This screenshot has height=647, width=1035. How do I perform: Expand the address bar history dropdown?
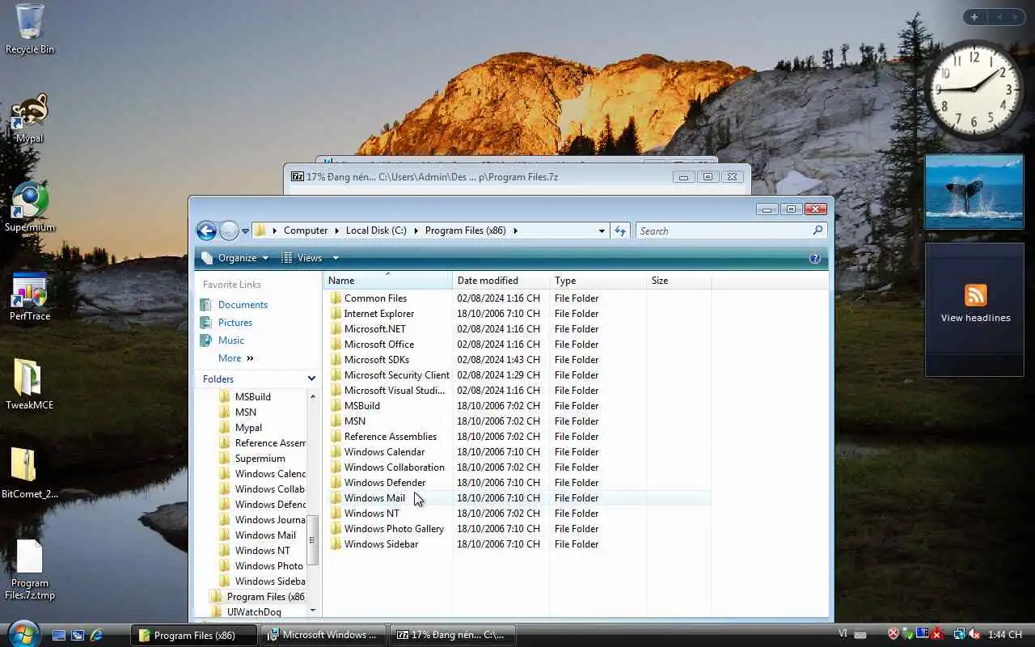click(x=602, y=230)
